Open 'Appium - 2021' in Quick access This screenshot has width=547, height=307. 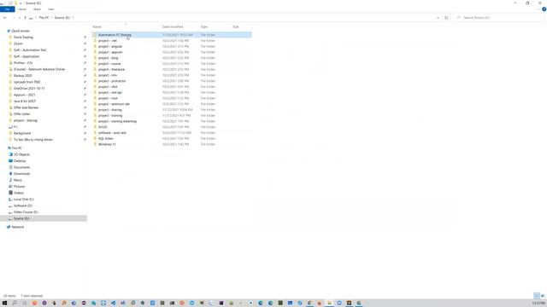[x=24, y=95]
